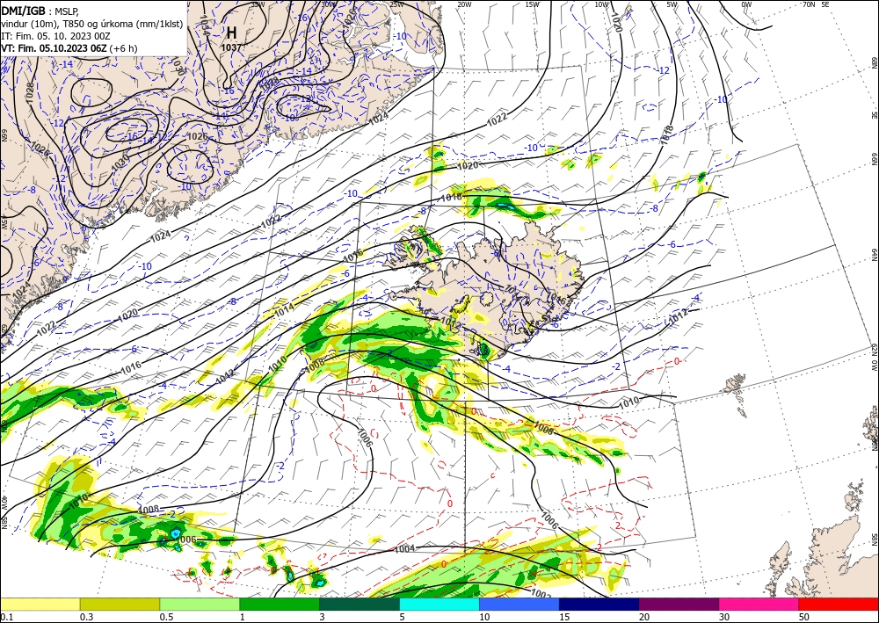The height and width of the screenshot is (623, 879).
Task: Click the '1037' high pressure value
Action: [x=231, y=47]
